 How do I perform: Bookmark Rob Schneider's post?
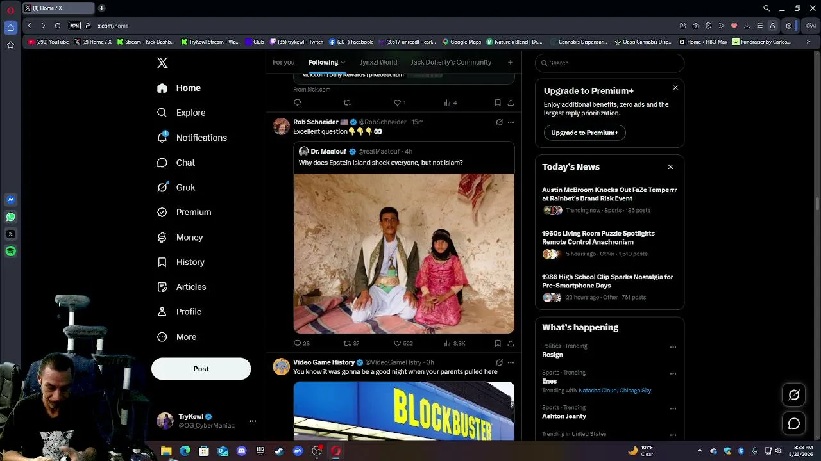coord(498,343)
